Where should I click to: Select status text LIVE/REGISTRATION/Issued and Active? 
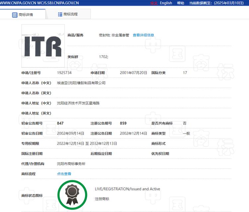pos(127,189)
